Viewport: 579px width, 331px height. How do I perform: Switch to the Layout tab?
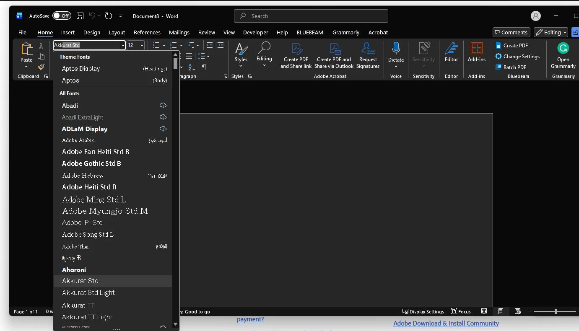point(117,32)
